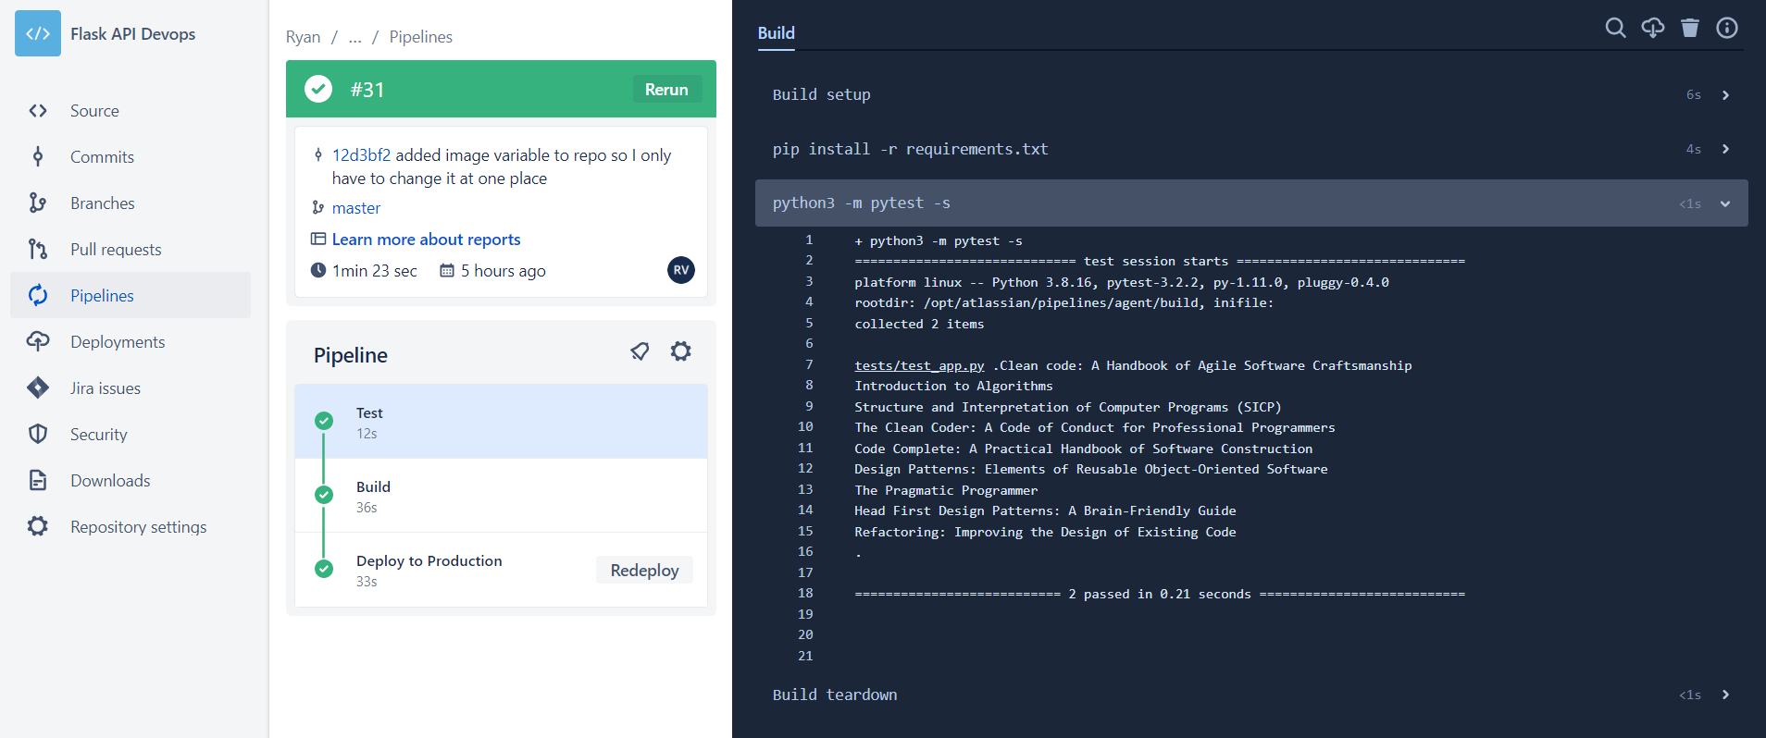The height and width of the screenshot is (738, 1766).
Task: Click the Branches fork icon
Action: coord(38,203)
